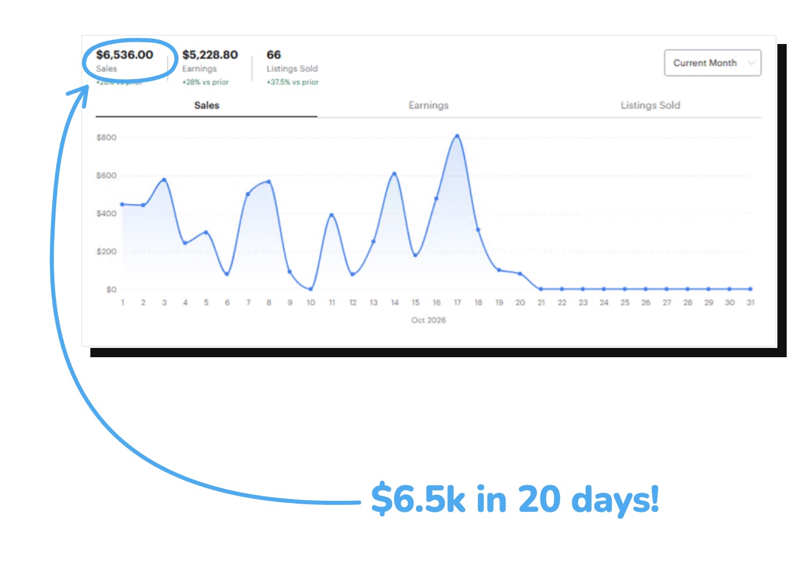Click the $600 y-axis label
Image resolution: width=811 pixels, height=572 pixels.
point(107,175)
